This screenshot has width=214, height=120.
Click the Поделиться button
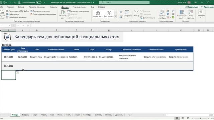(191, 7)
